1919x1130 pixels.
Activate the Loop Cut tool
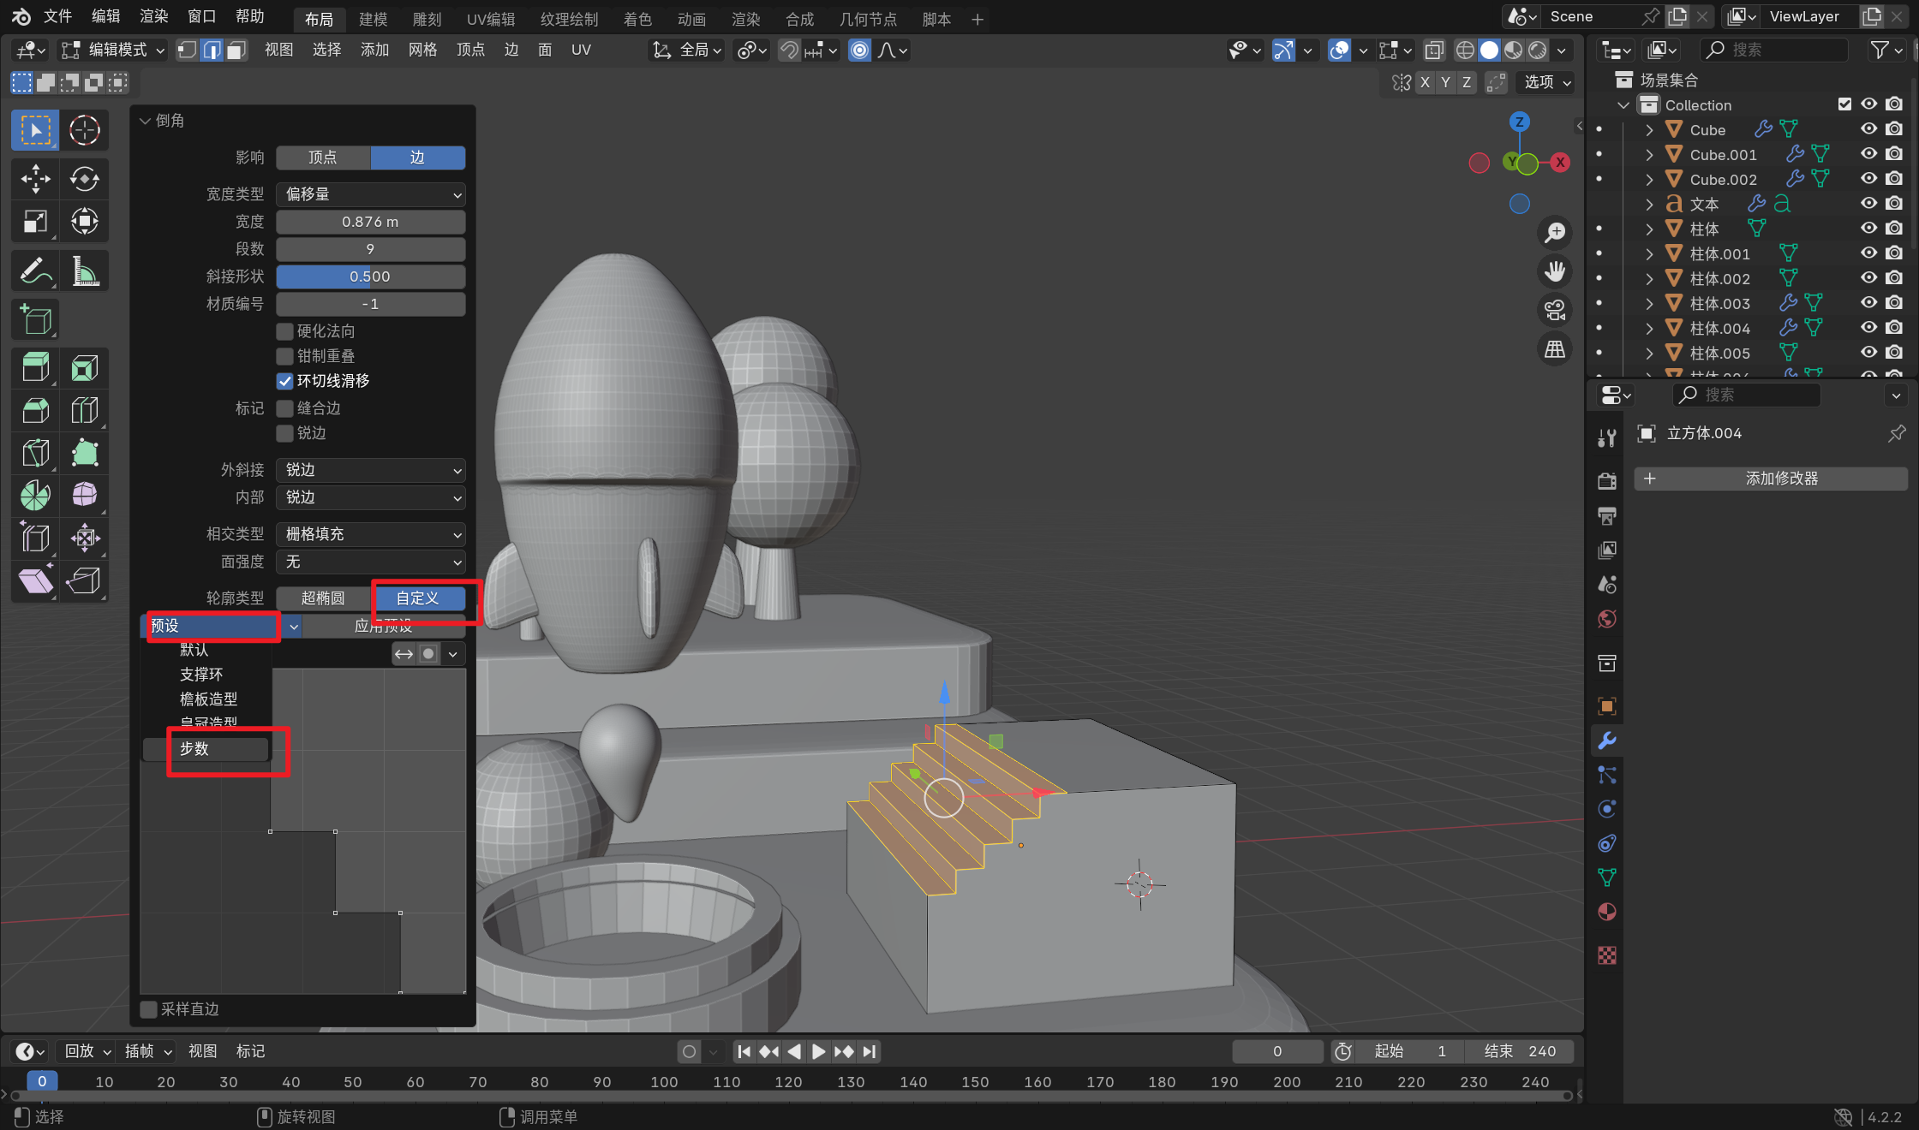click(x=84, y=411)
